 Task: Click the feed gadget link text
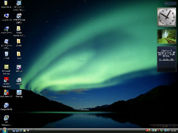pyautogui.click(x=167, y=60)
